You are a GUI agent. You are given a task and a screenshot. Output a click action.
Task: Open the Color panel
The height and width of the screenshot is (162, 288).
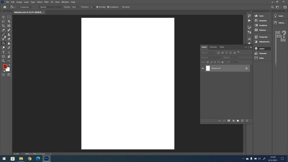(262, 16)
